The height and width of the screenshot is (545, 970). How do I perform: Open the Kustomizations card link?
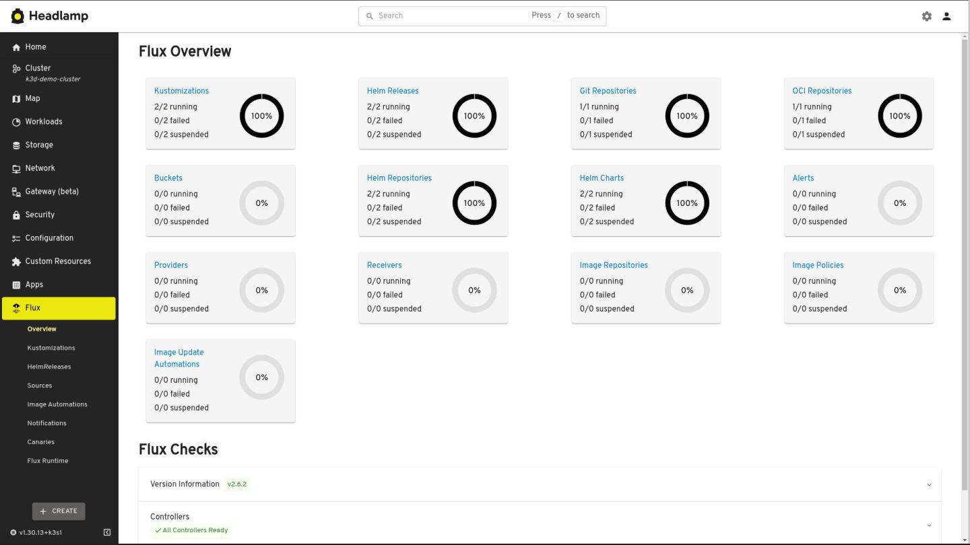tap(181, 91)
